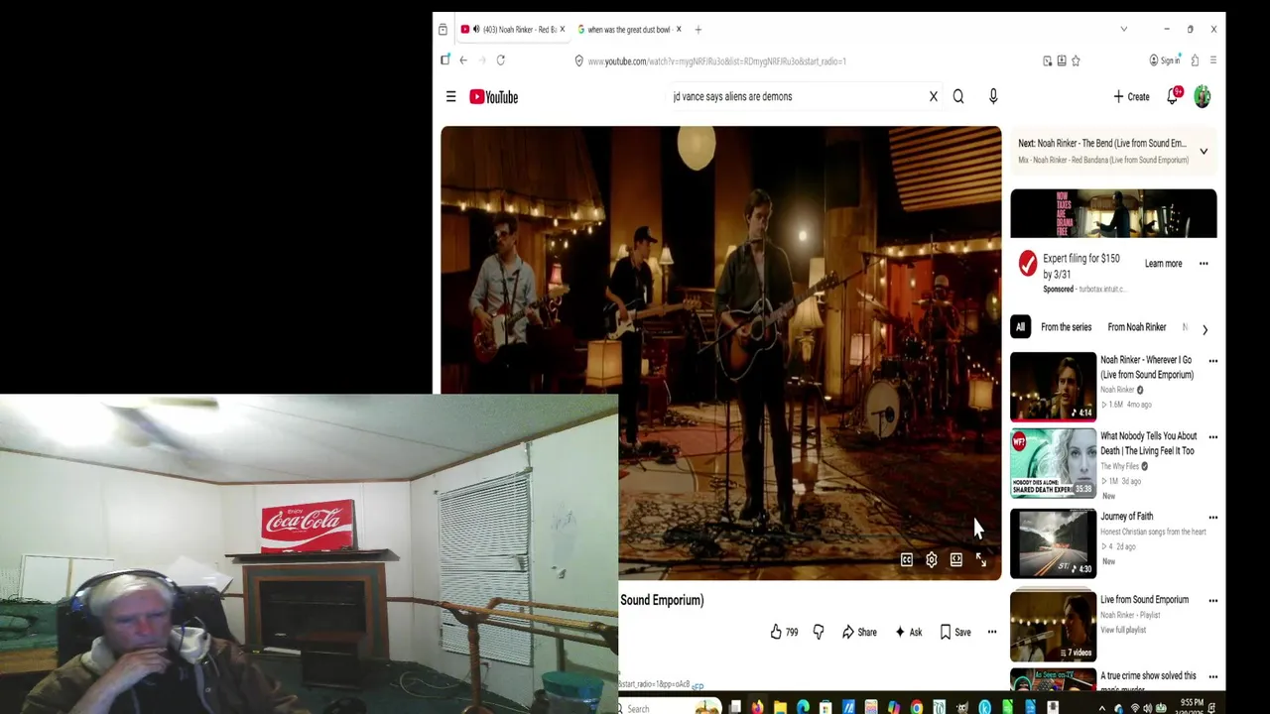Save the video to a playlist
Screen dimensions: 1270x714
955,632
